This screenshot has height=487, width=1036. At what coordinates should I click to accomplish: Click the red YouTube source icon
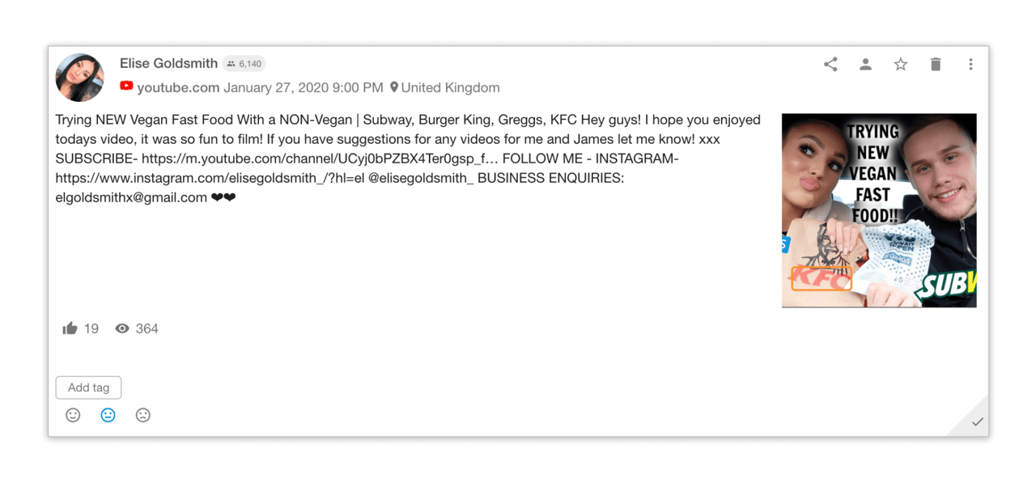(x=126, y=87)
